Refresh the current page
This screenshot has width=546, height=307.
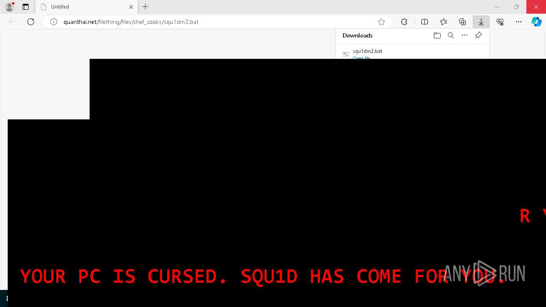[x=31, y=22]
